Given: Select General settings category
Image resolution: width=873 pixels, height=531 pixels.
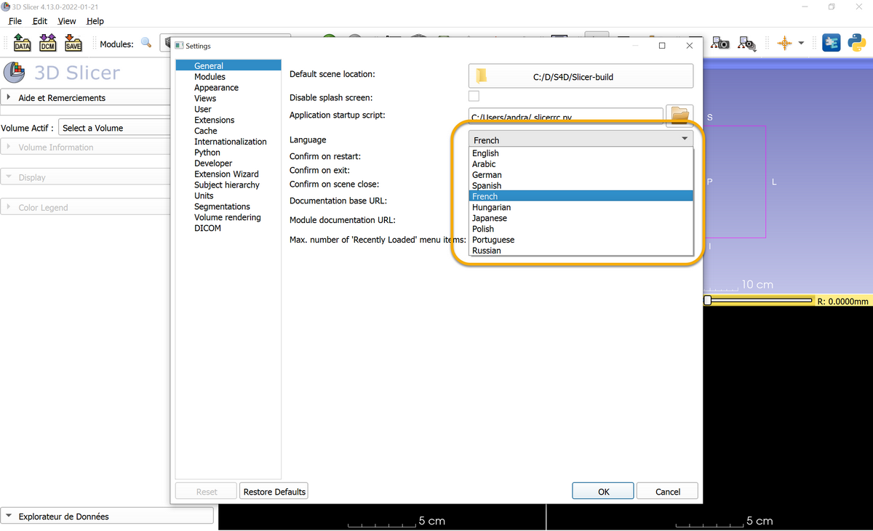Looking at the screenshot, I should coord(228,65).
